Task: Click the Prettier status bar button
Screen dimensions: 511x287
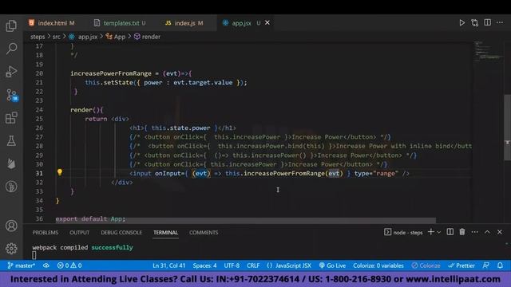Action: click(x=461, y=265)
